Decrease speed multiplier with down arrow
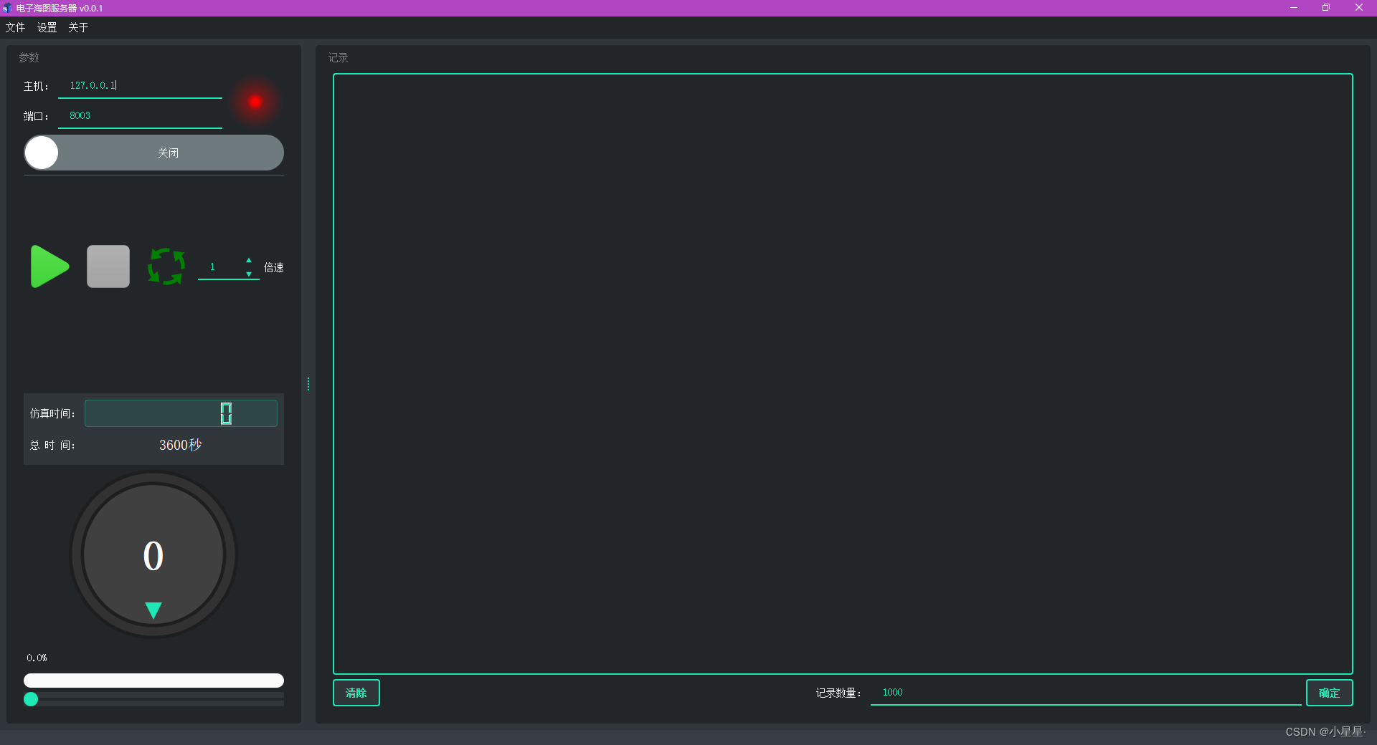 coord(249,274)
